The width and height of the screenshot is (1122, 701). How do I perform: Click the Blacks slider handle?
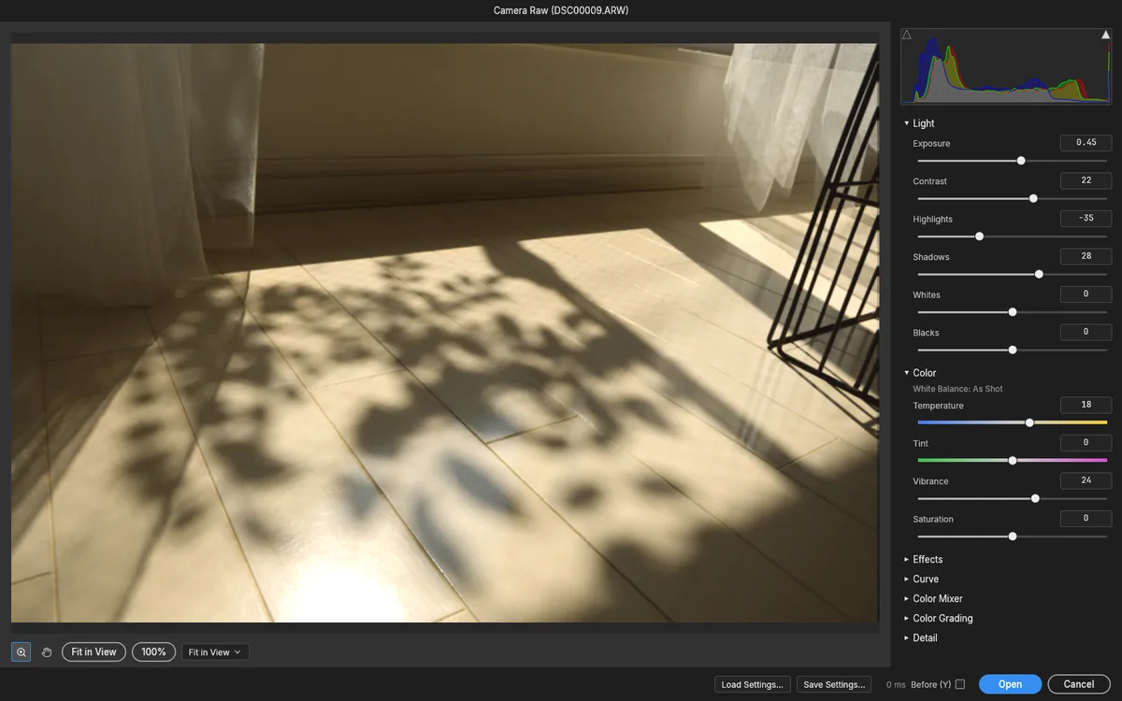tap(1013, 350)
